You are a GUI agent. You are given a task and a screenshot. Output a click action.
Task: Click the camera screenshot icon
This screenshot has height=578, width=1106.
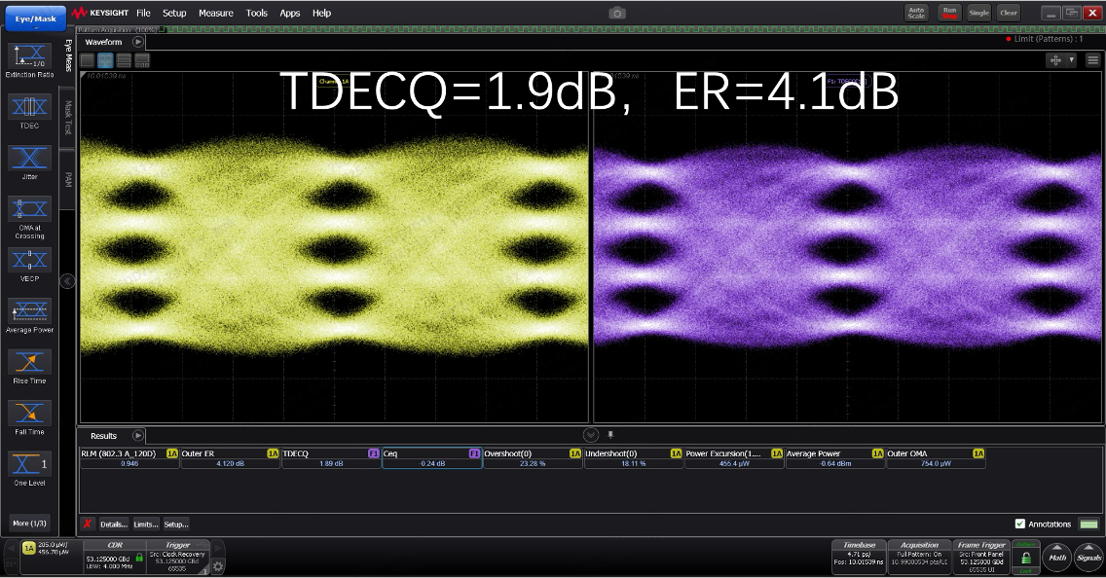click(617, 13)
